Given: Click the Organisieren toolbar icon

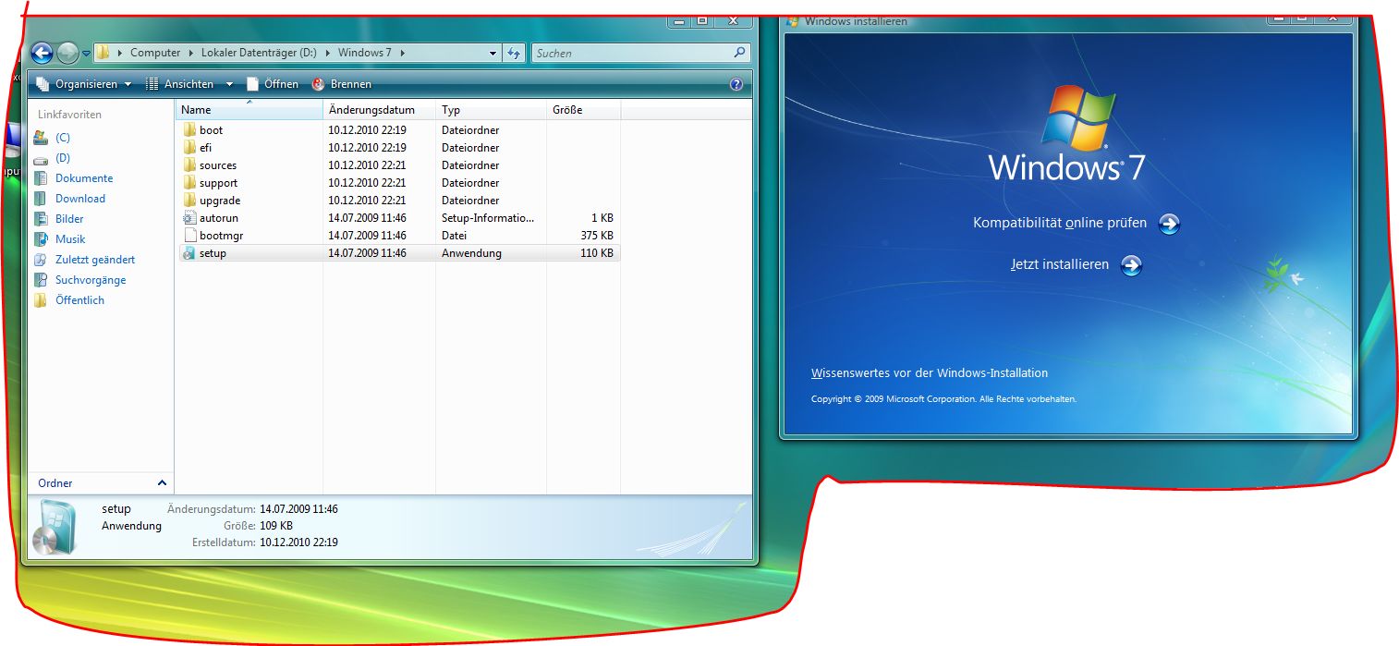Looking at the screenshot, I should [43, 84].
